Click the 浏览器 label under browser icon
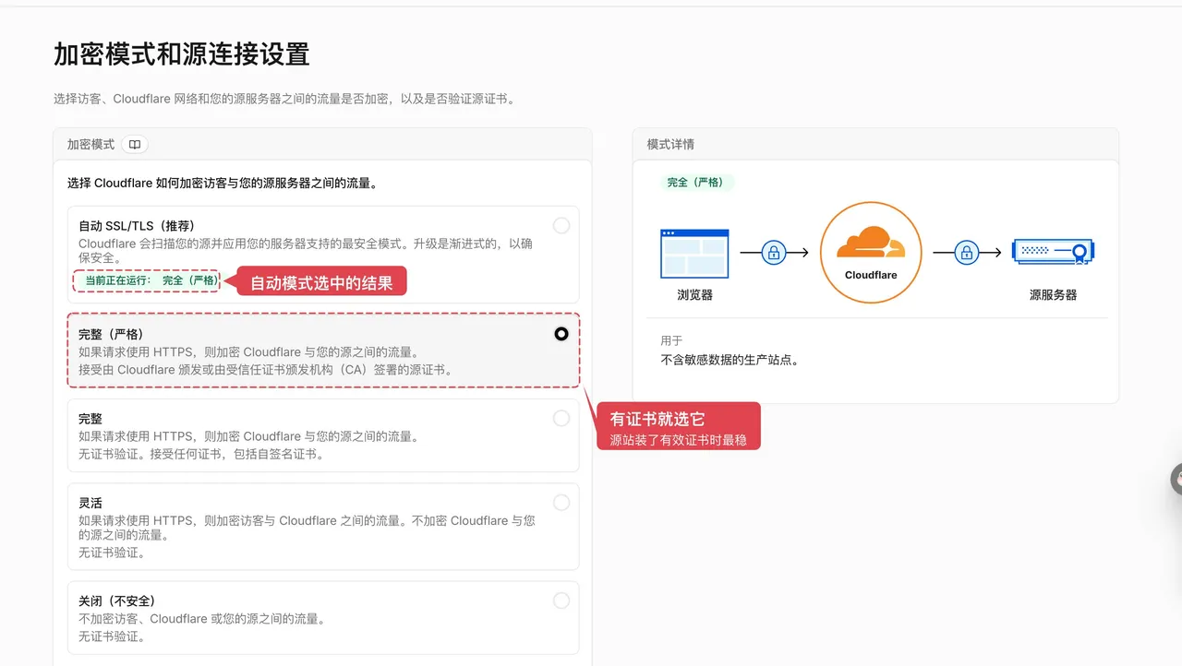Image resolution: width=1182 pixels, height=666 pixels. [x=694, y=295]
